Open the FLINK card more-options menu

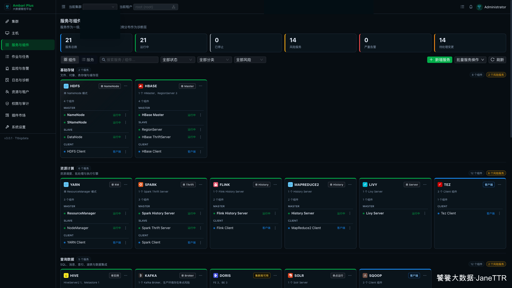[x=275, y=185]
